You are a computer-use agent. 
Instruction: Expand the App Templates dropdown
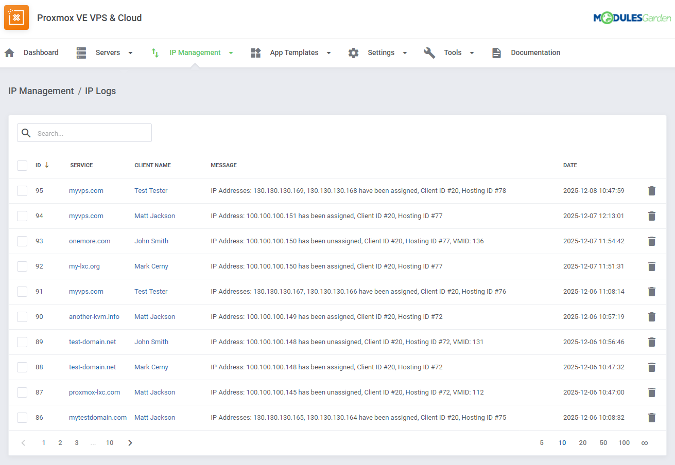click(x=328, y=52)
